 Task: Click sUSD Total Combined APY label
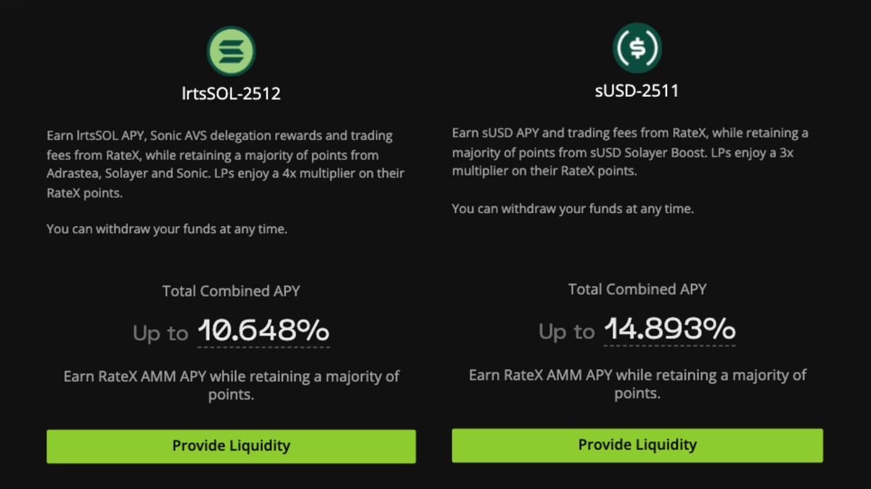tap(637, 289)
